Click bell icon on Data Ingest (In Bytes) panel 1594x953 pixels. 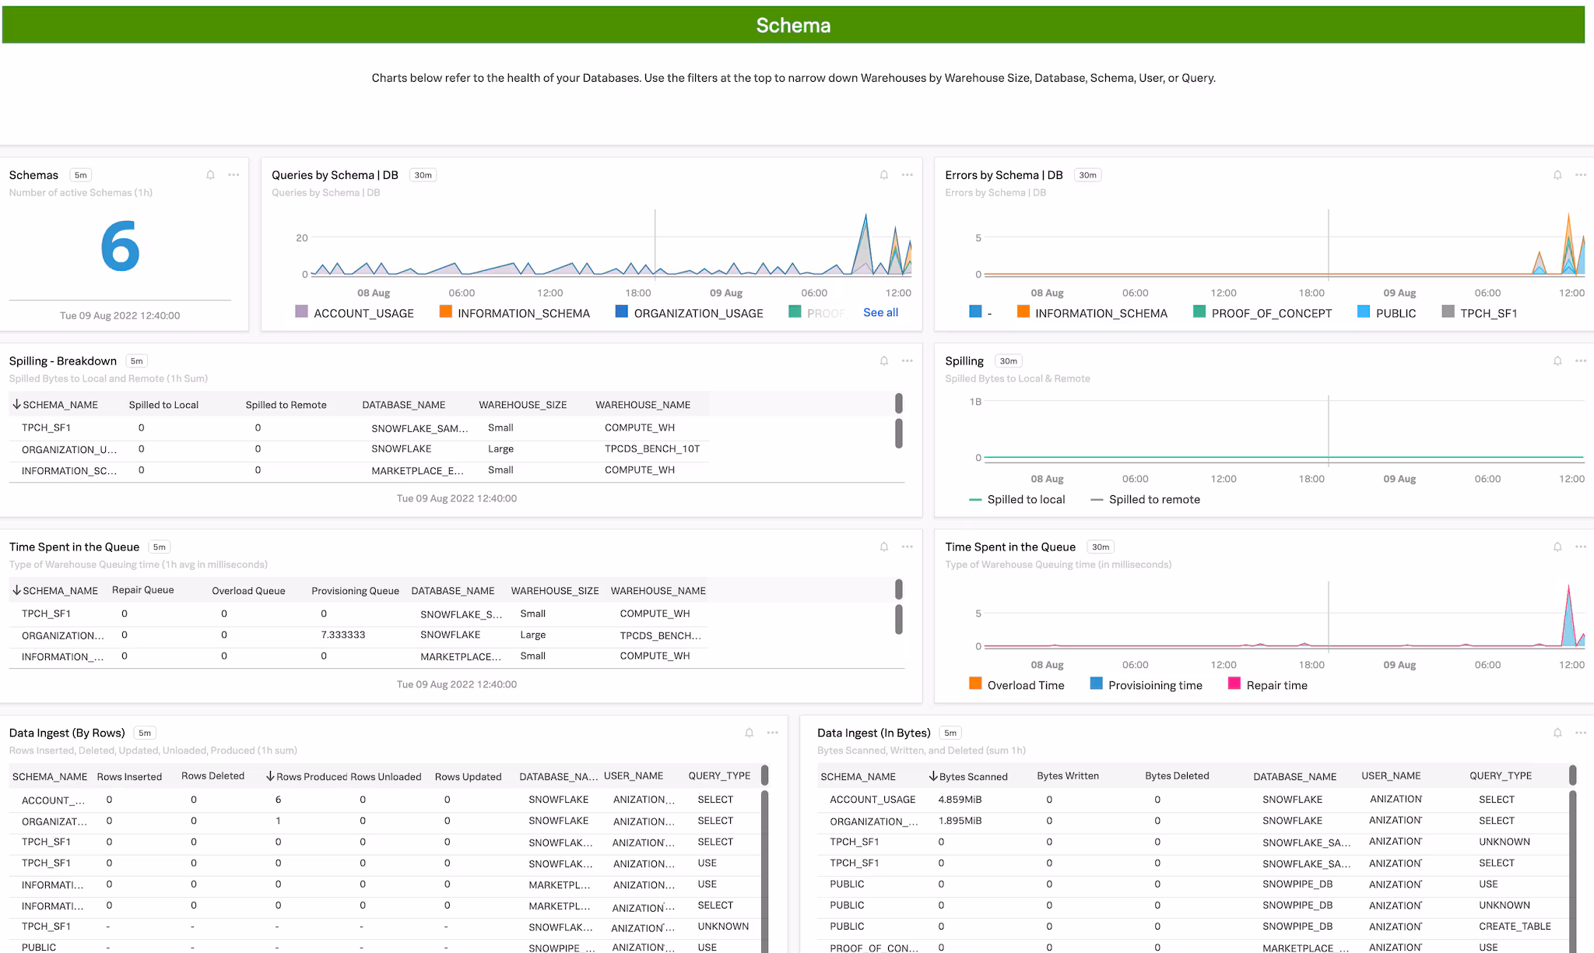pos(1557,733)
